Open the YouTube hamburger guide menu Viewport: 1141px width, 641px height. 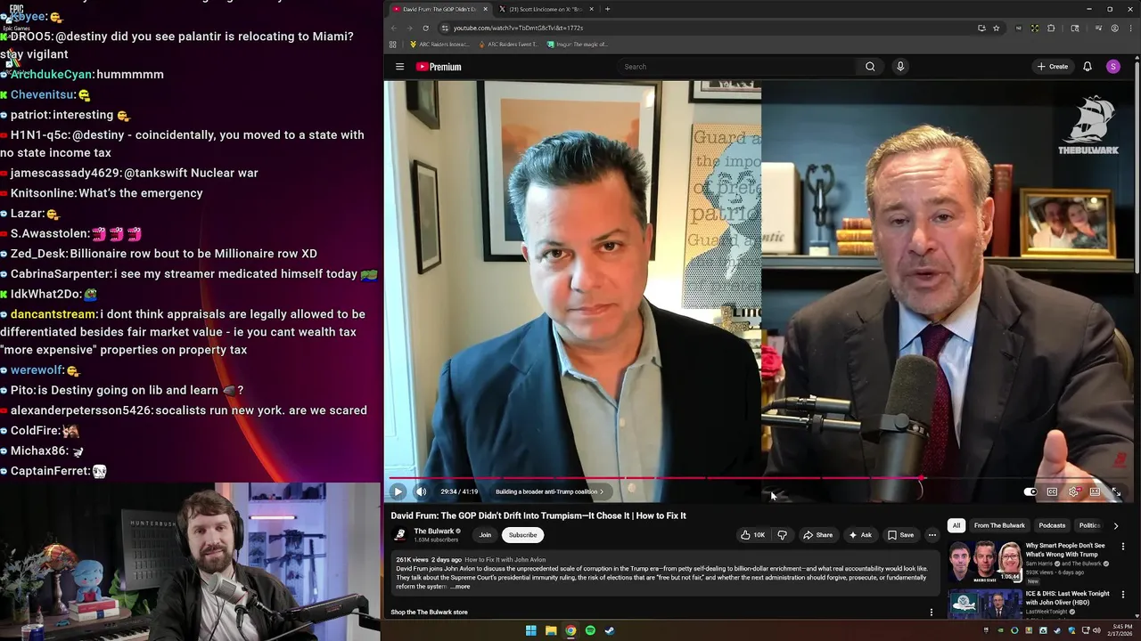click(399, 67)
